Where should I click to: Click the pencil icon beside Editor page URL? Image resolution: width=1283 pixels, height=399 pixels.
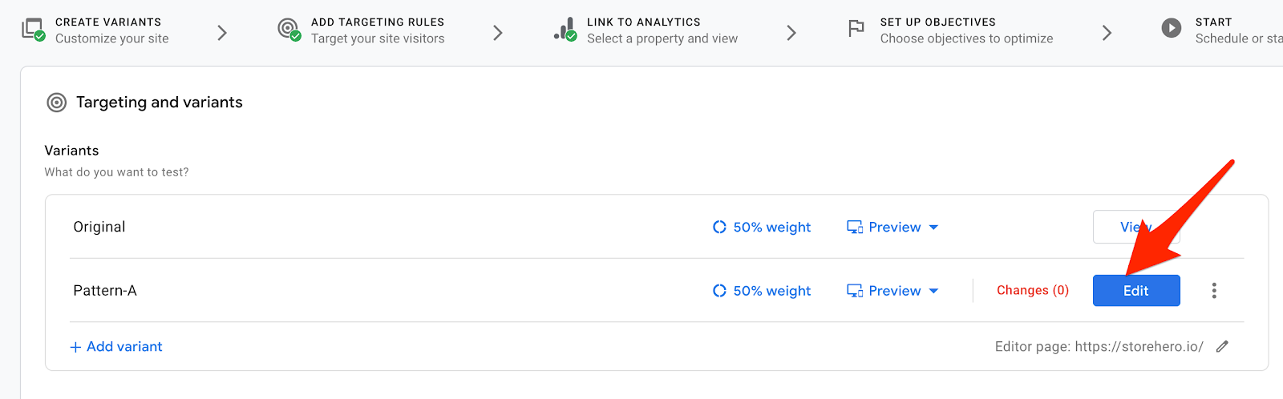tap(1222, 346)
